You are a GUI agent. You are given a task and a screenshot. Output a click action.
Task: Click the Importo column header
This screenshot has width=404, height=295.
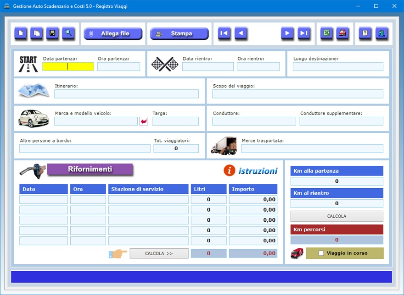pyautogui.click(x=253, y=189)
